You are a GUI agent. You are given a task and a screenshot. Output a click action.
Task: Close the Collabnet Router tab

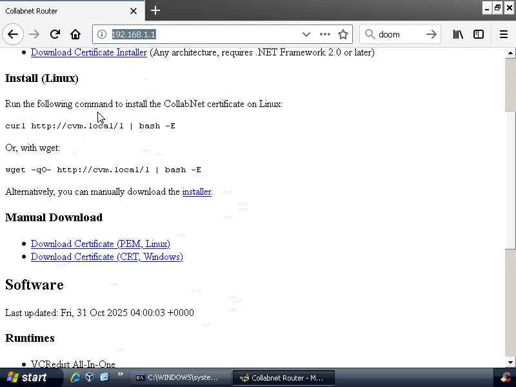pos(134,11)
